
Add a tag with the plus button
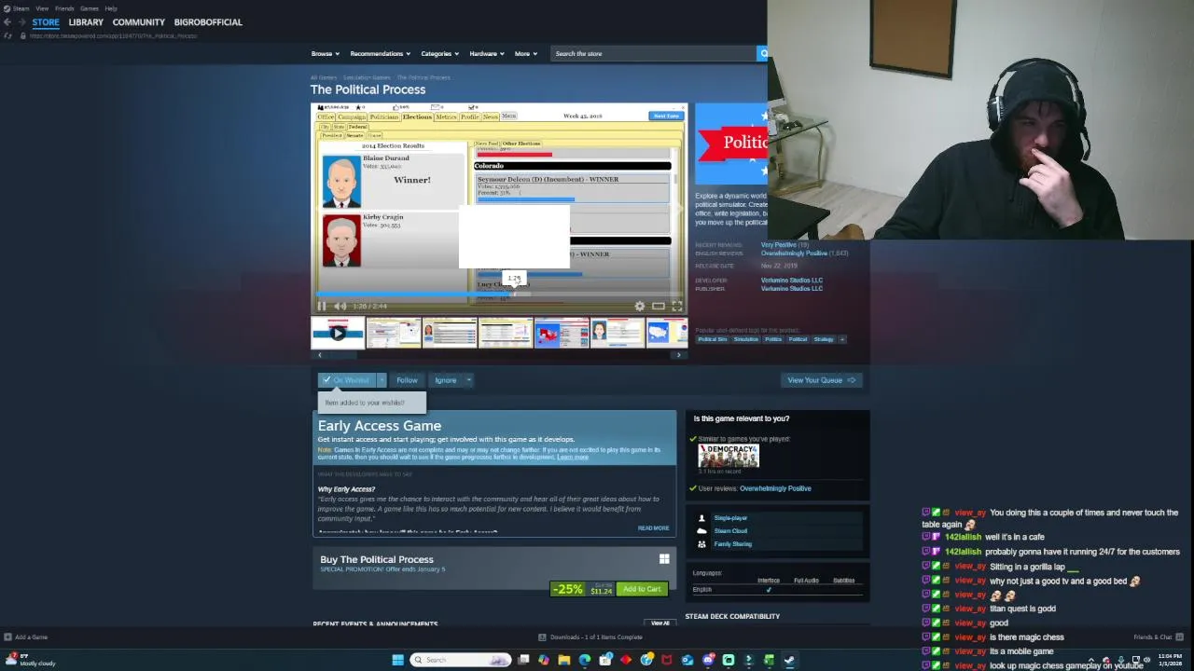click(842, 339)
